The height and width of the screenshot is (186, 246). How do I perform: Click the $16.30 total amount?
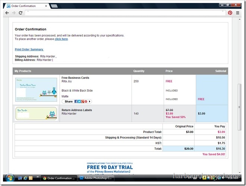[220, 149]
